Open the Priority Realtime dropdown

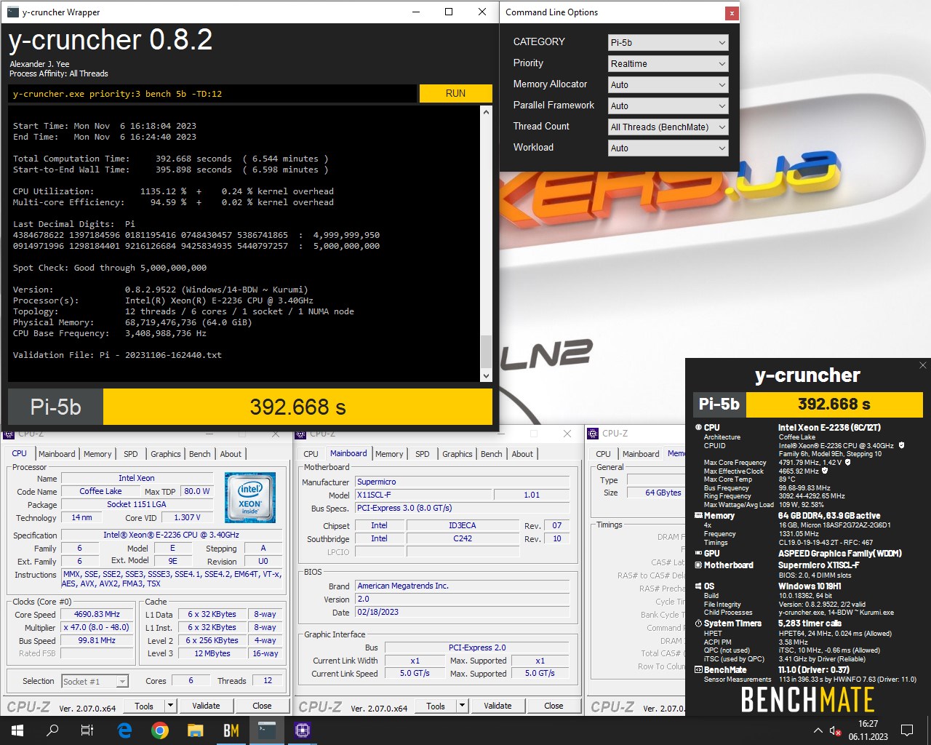(668, 63)
